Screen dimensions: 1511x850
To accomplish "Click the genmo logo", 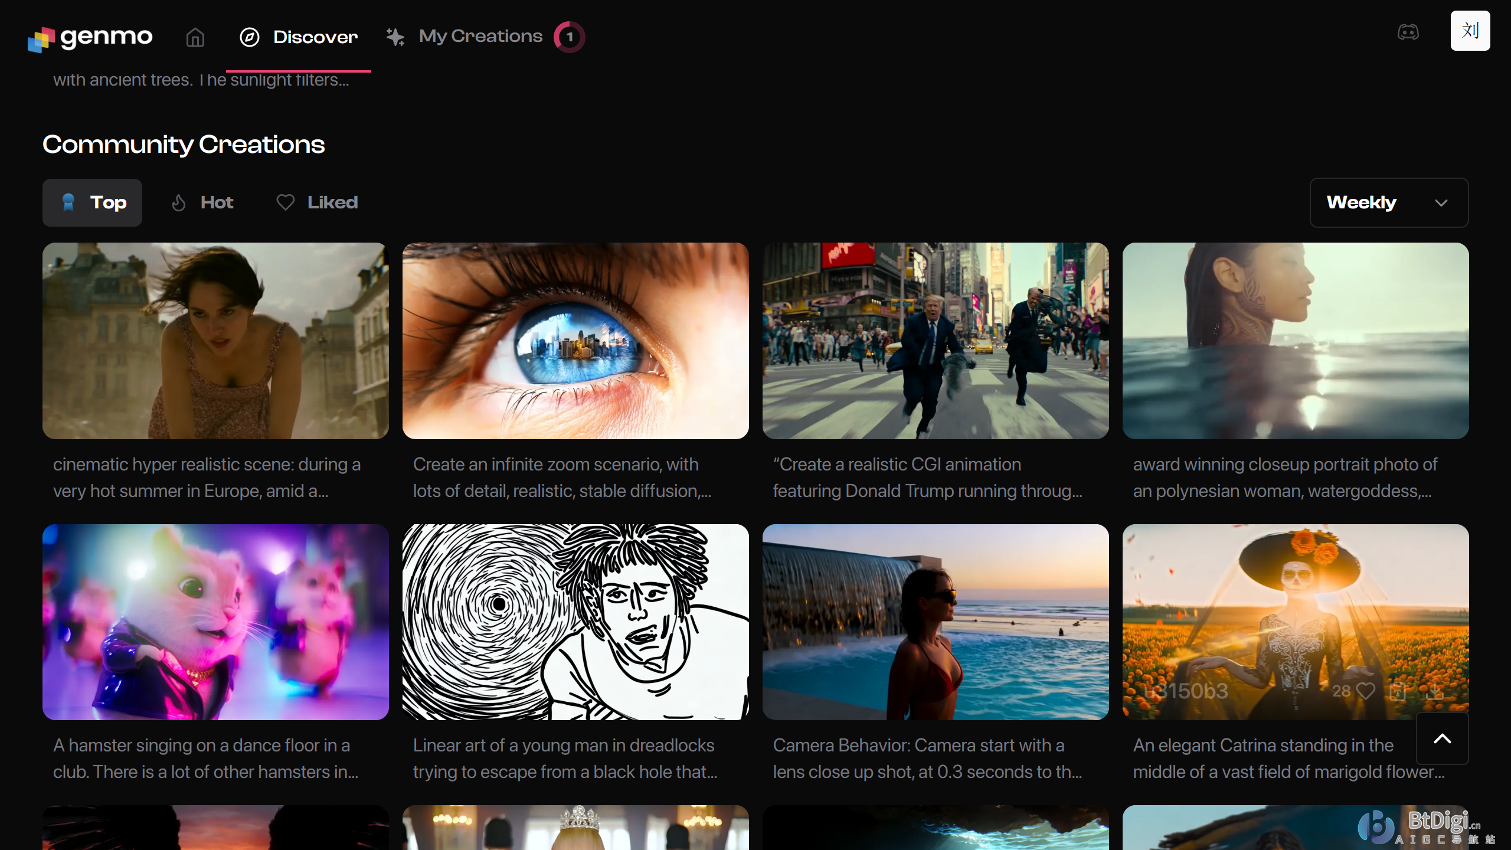I will 90,38.
